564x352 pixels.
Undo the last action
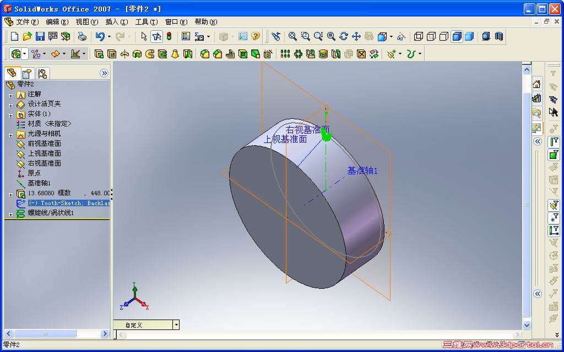100,36
